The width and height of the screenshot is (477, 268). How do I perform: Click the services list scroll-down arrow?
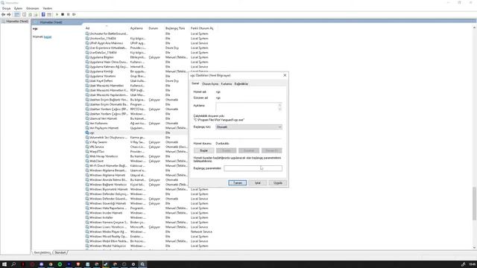(474, 247)
